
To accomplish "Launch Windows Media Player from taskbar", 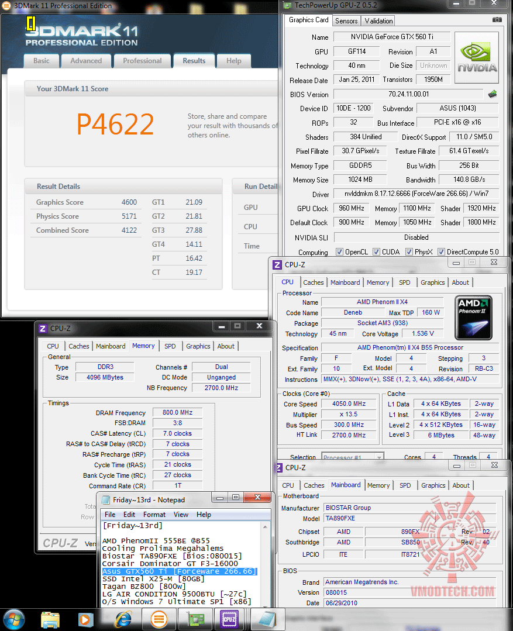I will (x=85, y=620).
